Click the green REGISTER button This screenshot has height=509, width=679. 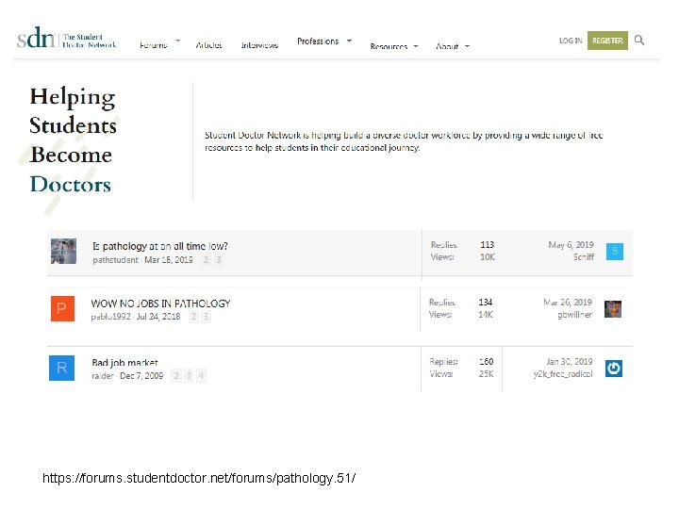tap(607, 41)
